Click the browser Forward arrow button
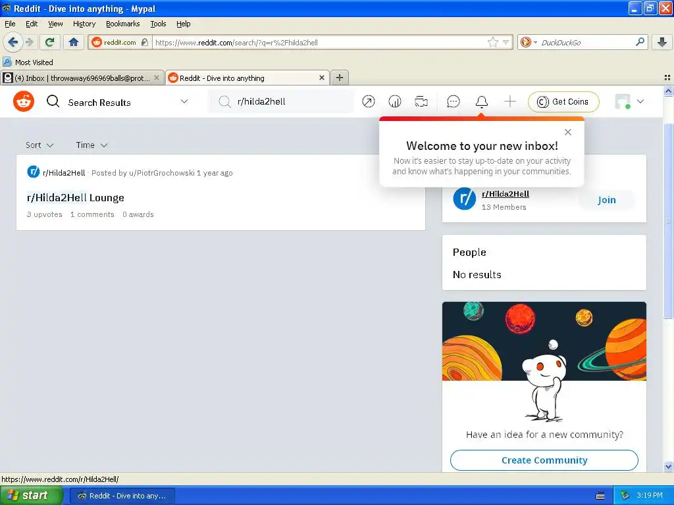Screen dimensions: 674x505 coord(29,42)
